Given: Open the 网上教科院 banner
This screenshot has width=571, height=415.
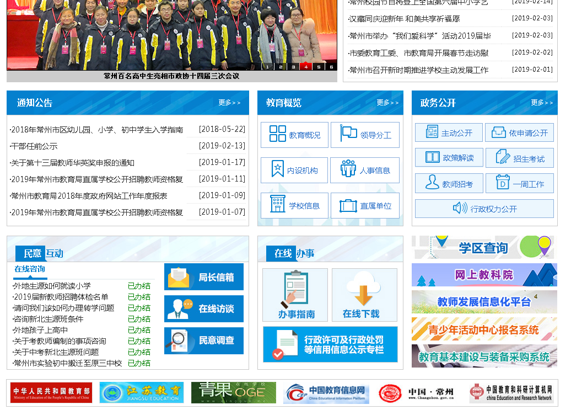Looking at the screenshot, I should point(484,275).
